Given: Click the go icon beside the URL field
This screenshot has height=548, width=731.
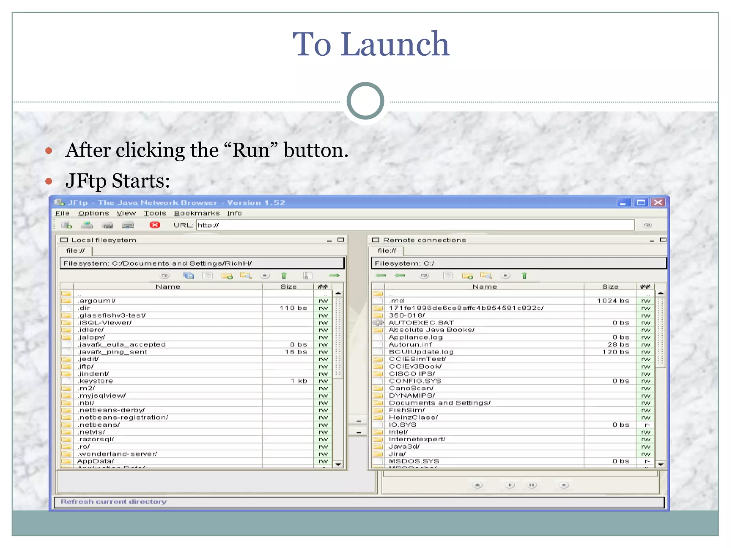Looking at the screenshot, I should pos(647,225).
